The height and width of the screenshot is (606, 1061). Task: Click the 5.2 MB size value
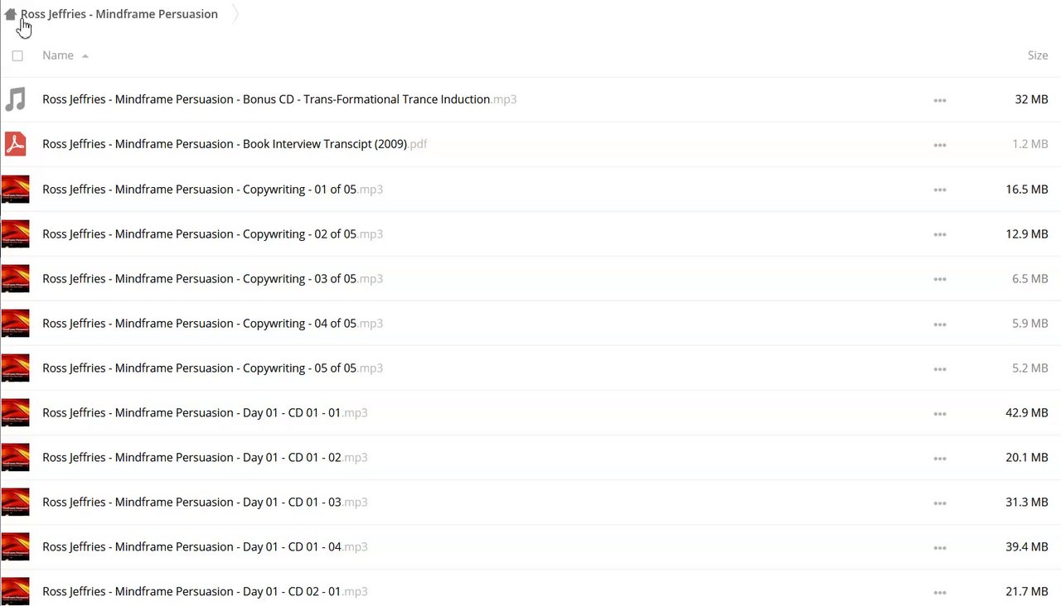pyautogui.click(x=1030, y=368)
